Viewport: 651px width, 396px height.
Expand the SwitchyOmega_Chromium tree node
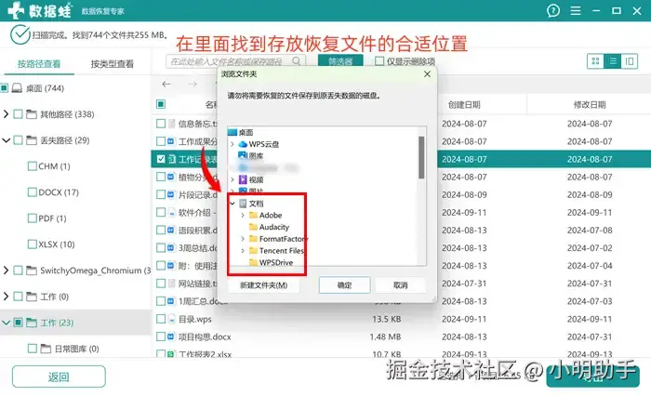6,271
